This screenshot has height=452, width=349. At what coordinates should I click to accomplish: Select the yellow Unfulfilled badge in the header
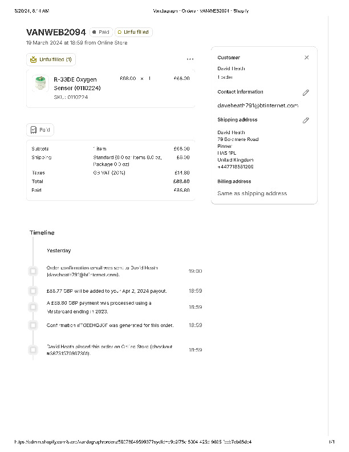133,33
